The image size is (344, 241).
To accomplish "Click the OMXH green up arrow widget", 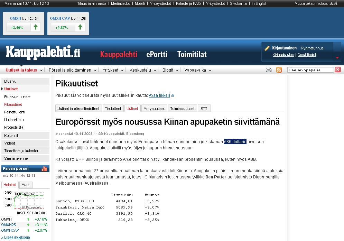I will coord(36,27).
